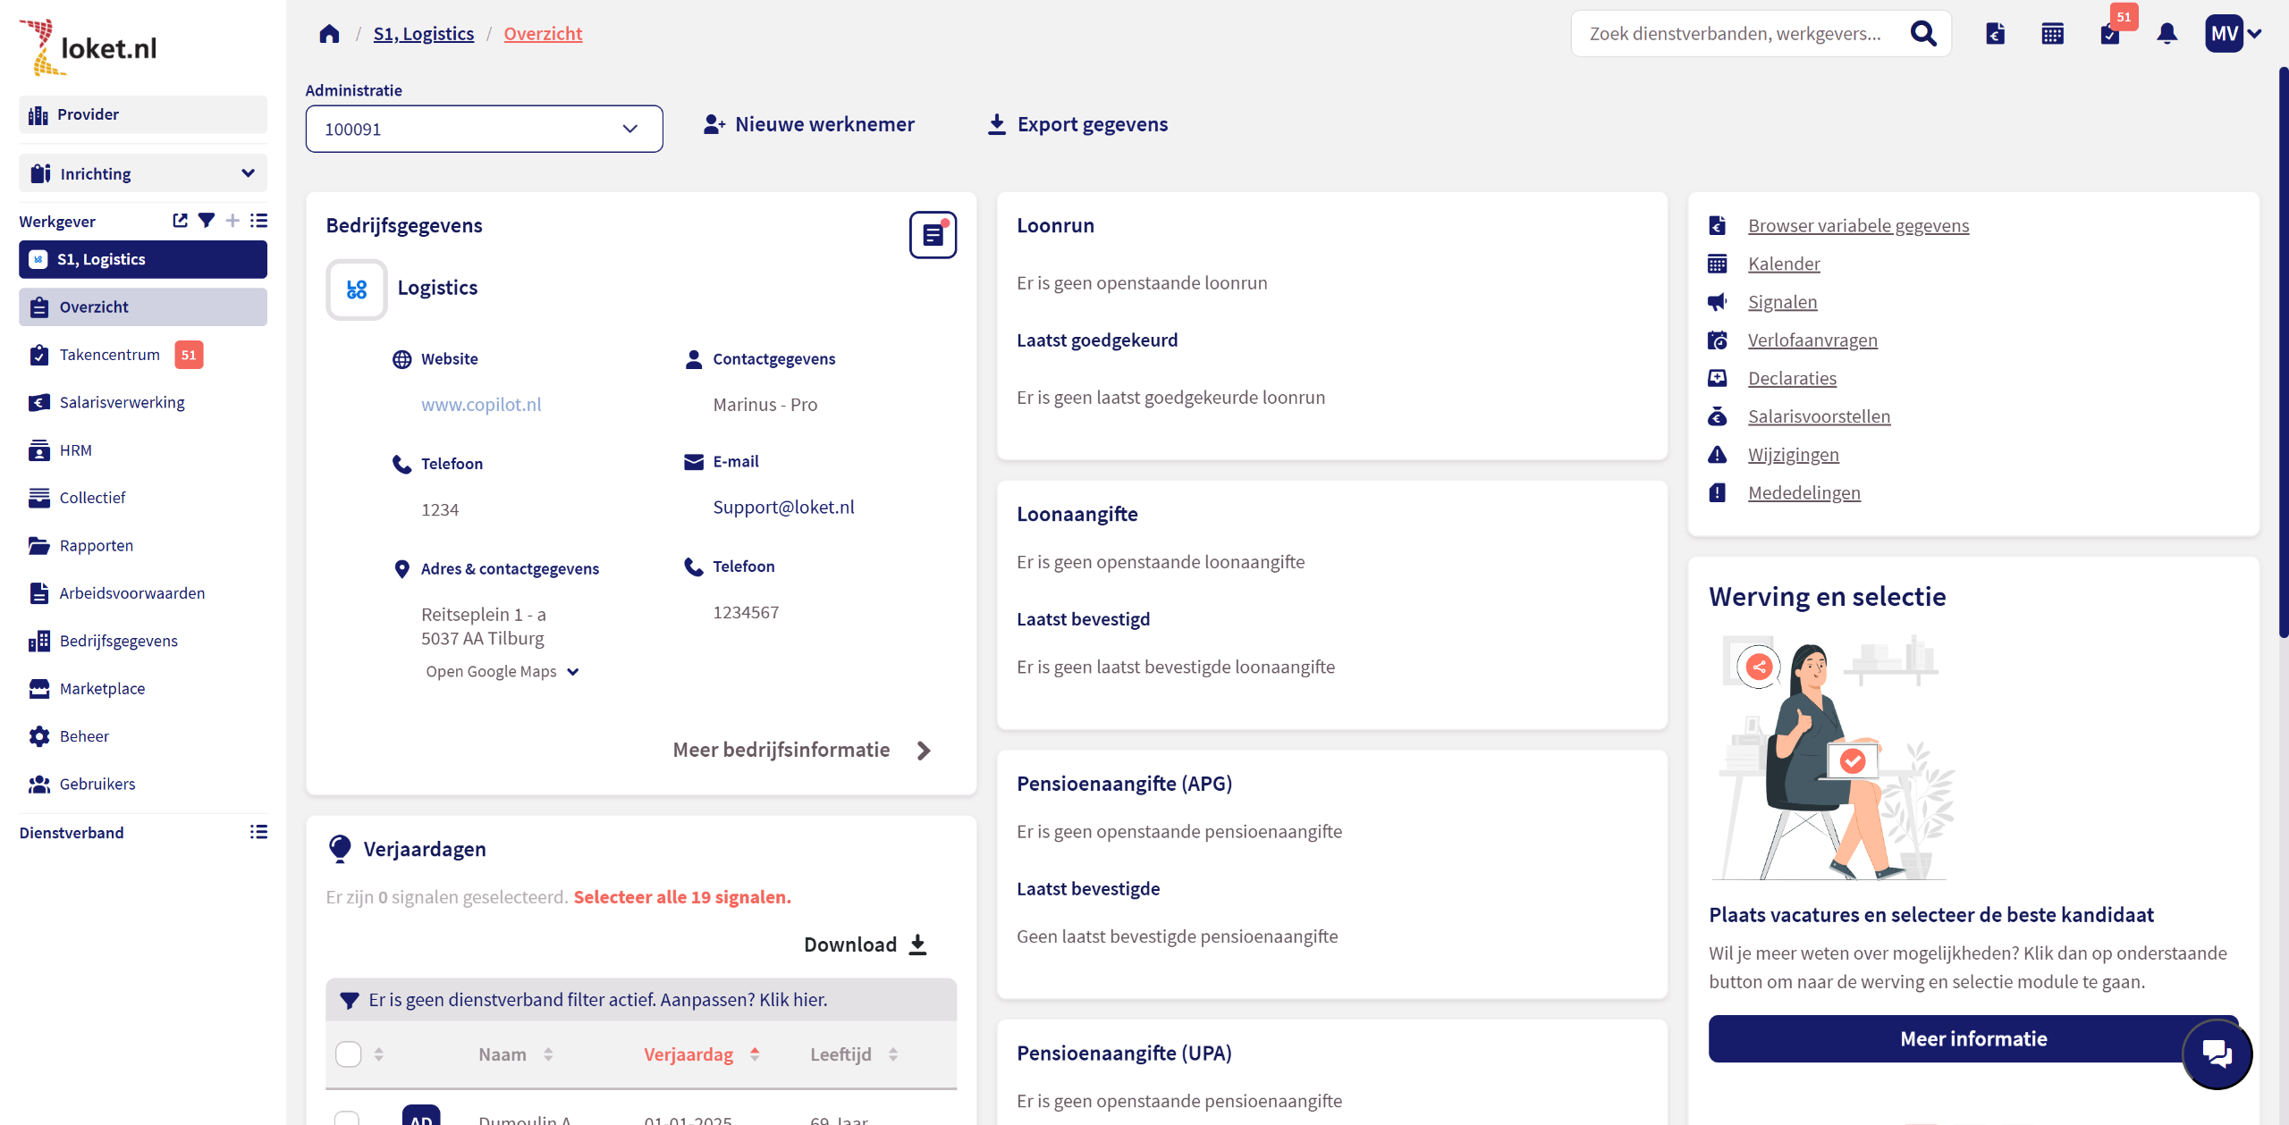This screenshot has width=2289, height=1125.
Task: Go to Takencentrum in sidebar
Action: (109, 355)
